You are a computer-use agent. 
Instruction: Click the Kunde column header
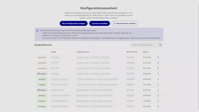pos(53,52)
